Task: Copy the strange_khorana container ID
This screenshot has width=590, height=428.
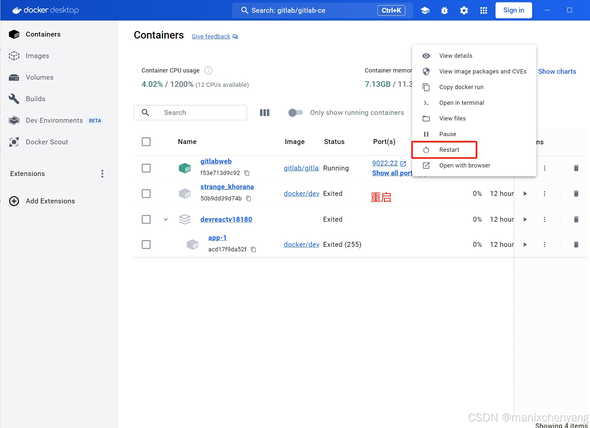Action: point(249,198)
